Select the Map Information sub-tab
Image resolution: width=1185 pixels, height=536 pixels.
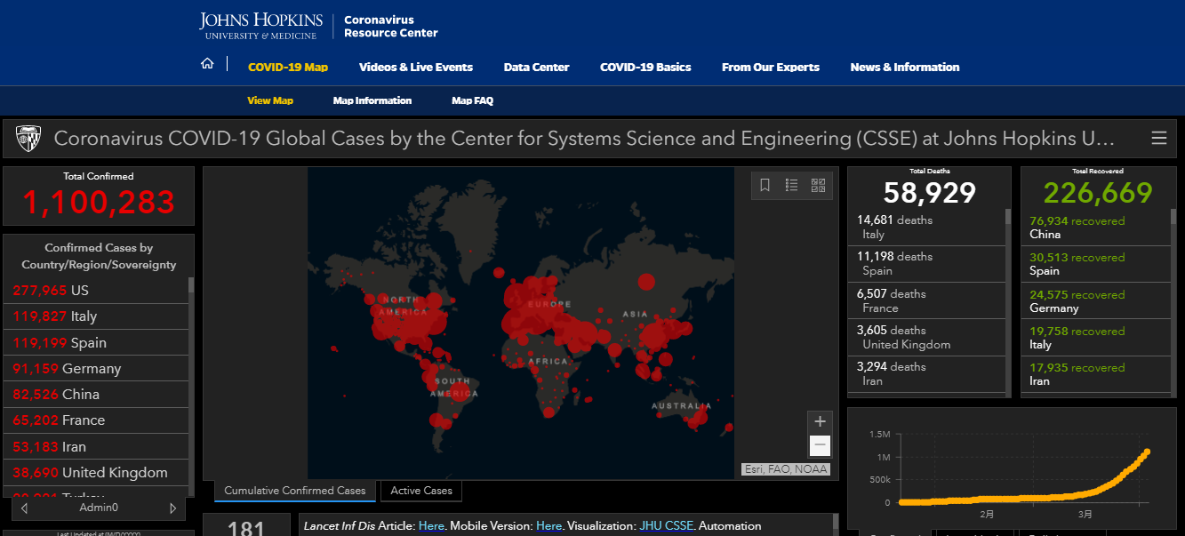click(372, 100)
